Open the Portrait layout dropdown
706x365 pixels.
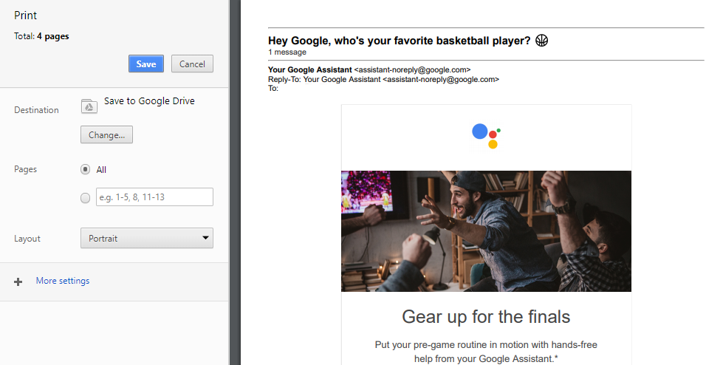[x=147, y=239]
